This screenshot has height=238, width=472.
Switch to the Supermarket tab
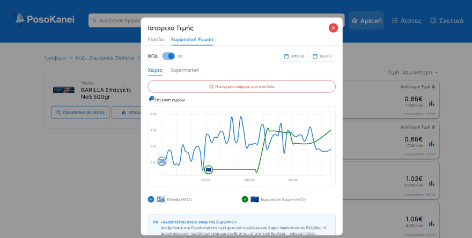(x=184, y=70)
